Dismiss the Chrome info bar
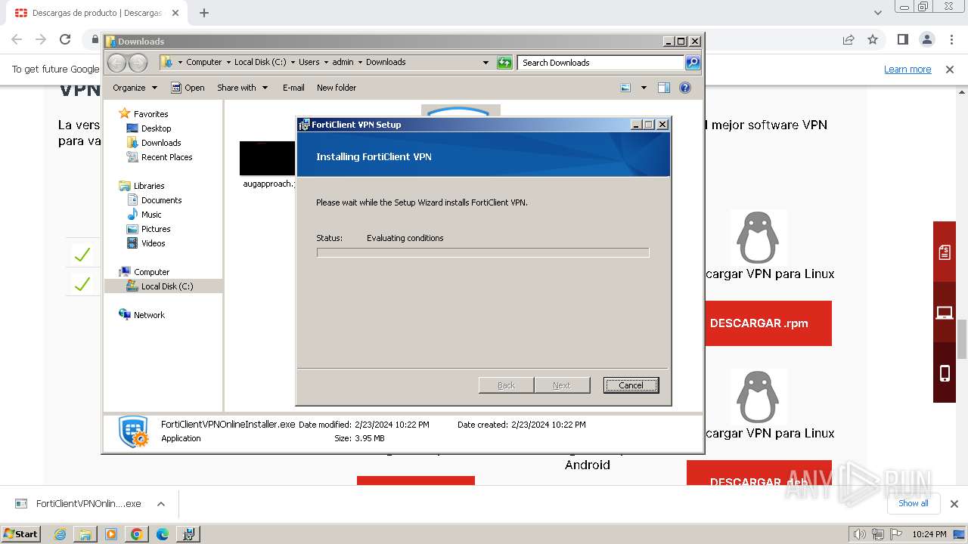The height and width of the screenshot is (544, 968). coord(950,69)
